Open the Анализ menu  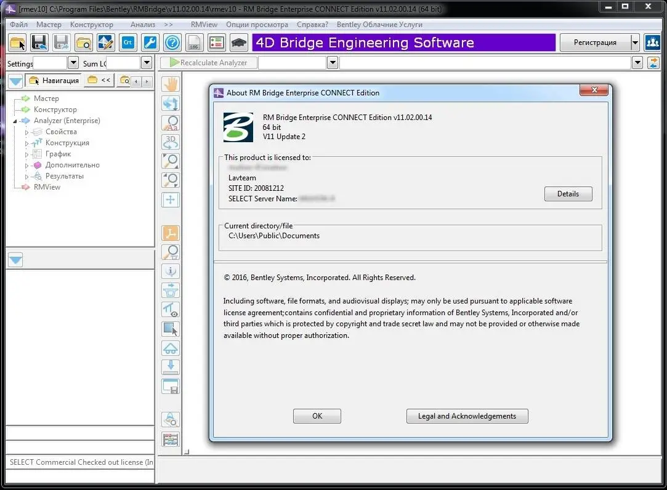pos(142,25)
